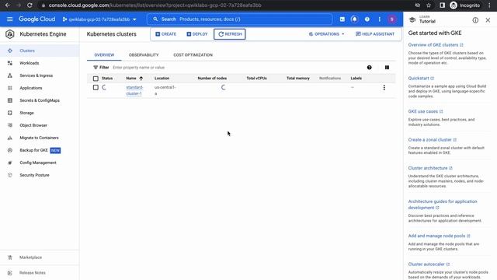Open the Cluster architecture link
497x280 pixels.
pyautogui.click(x=430, y=168)
